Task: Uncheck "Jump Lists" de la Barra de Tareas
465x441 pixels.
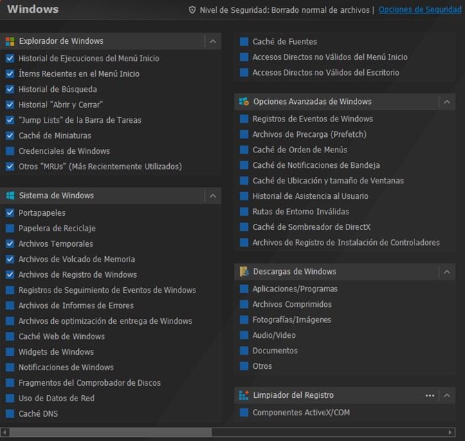Action: point(10,120)
